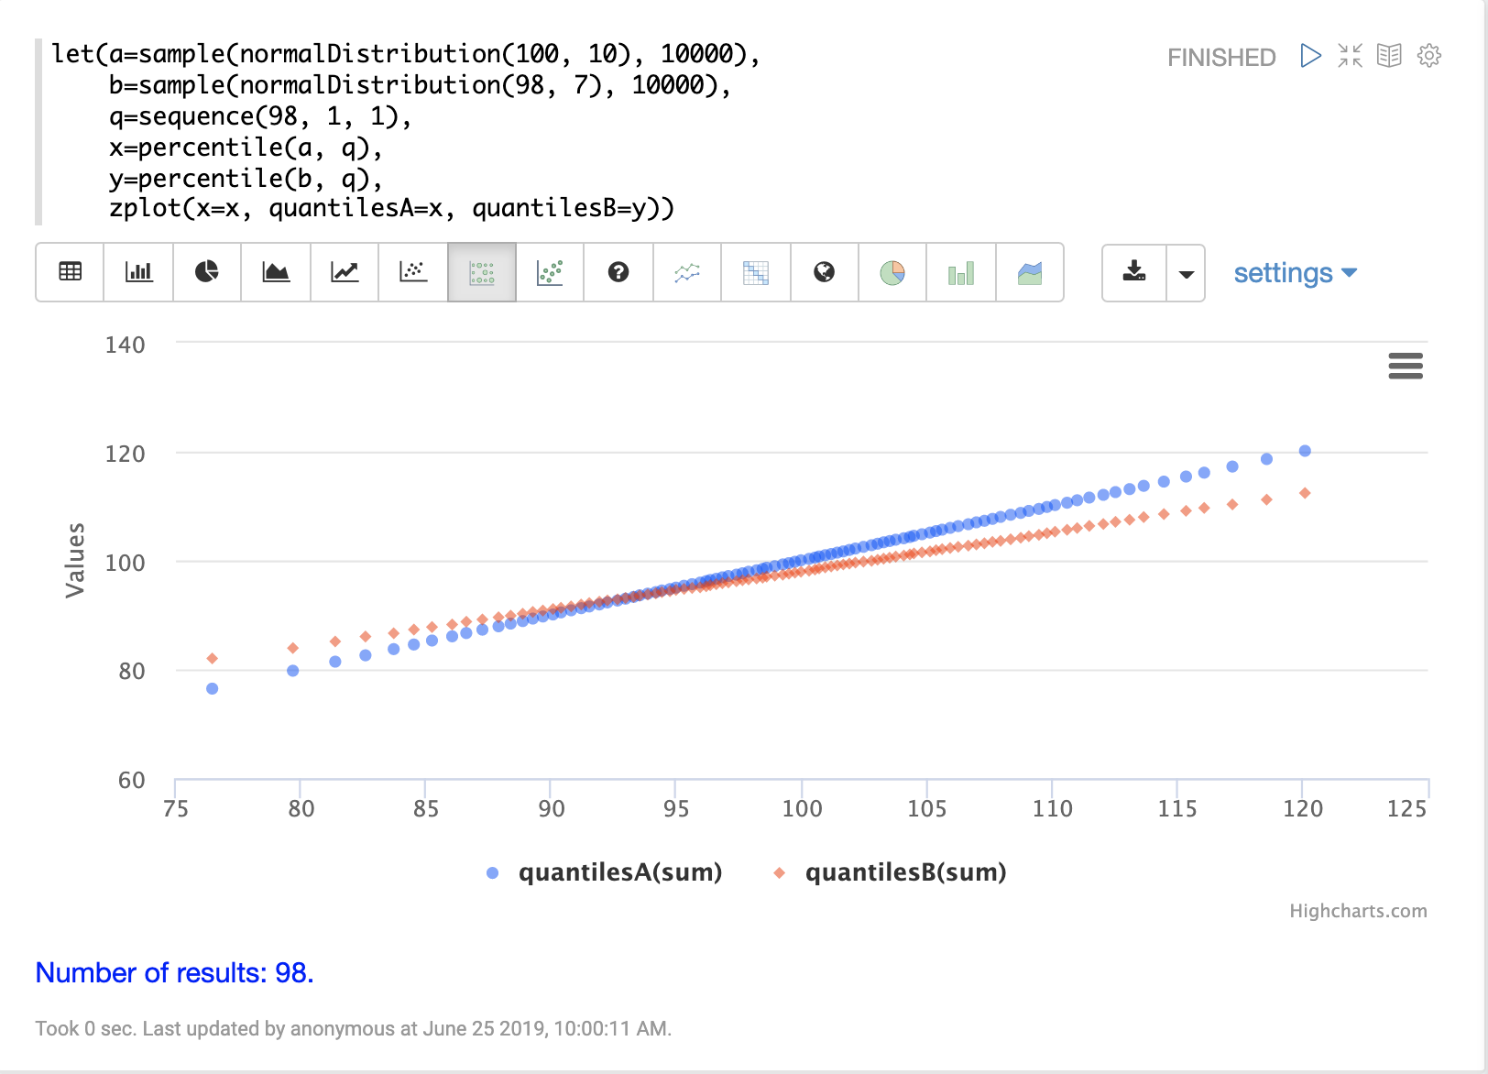Expand the download options caret
The width and height of the screenshot is (1488, 1074).
point(1186,273)
